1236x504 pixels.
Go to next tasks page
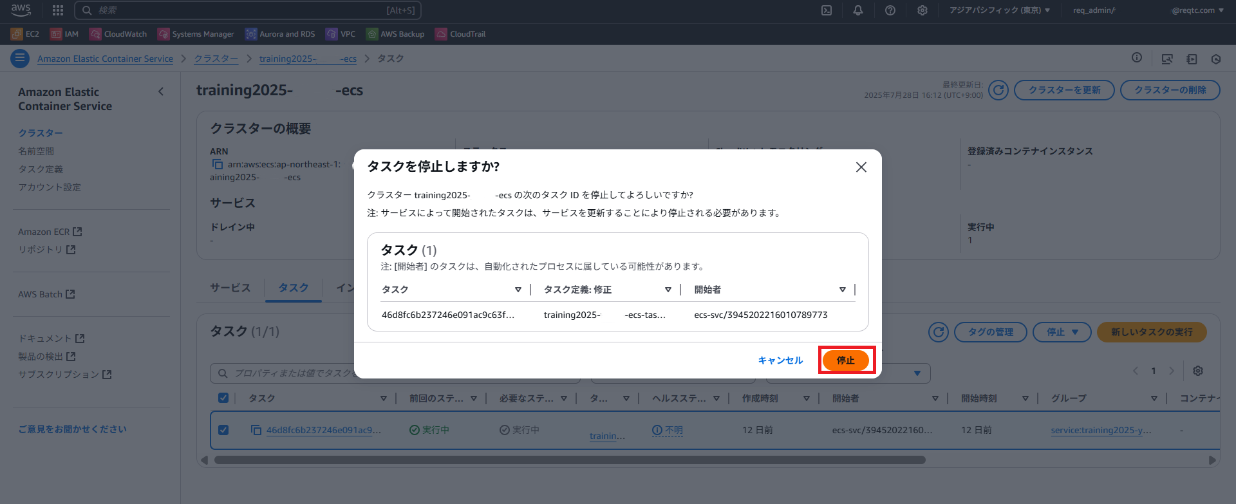[1172, 371]
